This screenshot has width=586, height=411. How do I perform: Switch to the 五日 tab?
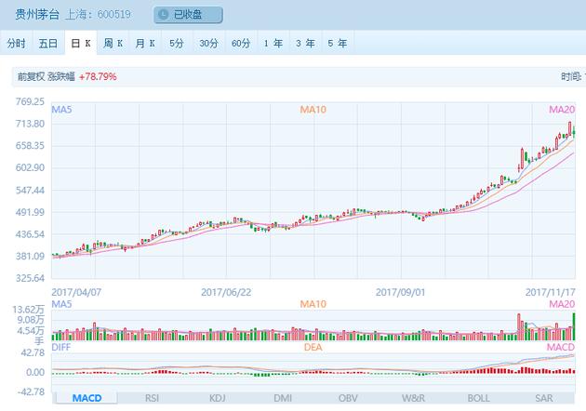(48, 44)
